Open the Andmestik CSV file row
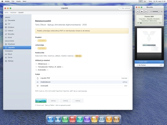167x125 pixels. [82, 86]
